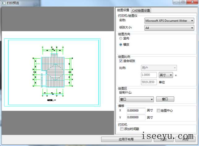
Task: Enable the 绘图中心 checkbox
Action: pos(158,110)
